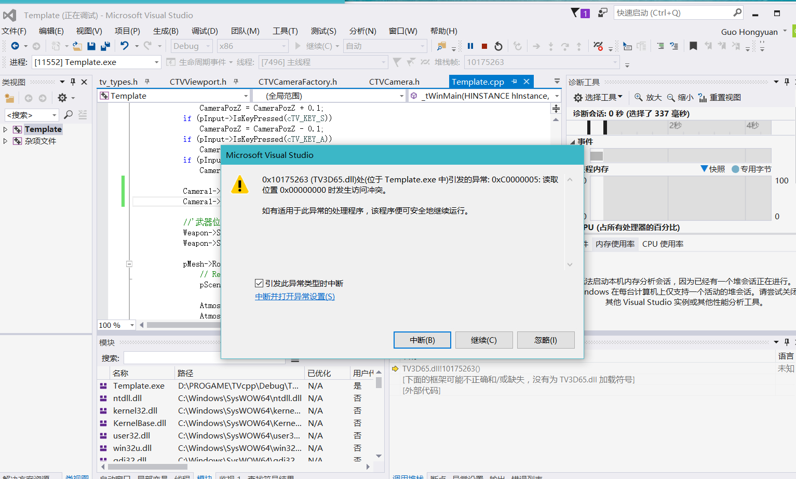Click the uncomment selection toolbar icon
Image resolution: width=796 pixels, height=479 pixels.
point(674,46)
